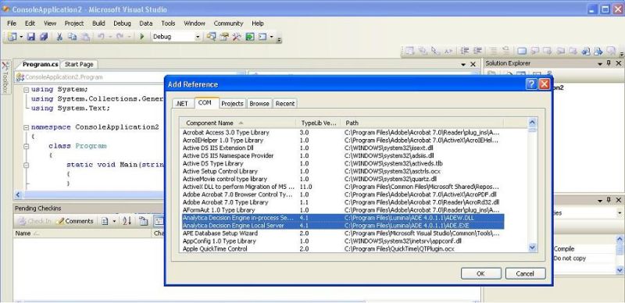Viewport: 625px width, 303px height.
Task: Click the component list scroll down arrow
Action: coord(533,248)
